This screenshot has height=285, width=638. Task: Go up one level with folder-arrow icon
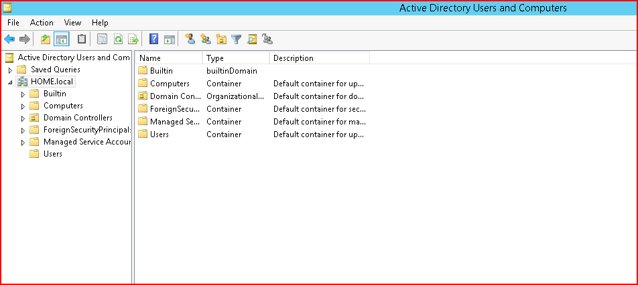[x=45, y=39]
